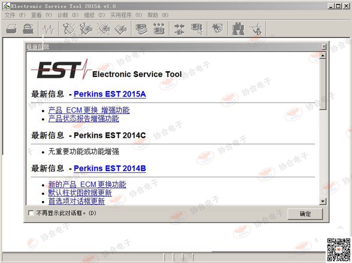
Task: Open the 实用程序 (U) menu
Action: tap(126, 15)
